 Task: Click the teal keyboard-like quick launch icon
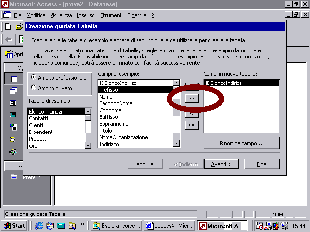click(x=61, y=225)
